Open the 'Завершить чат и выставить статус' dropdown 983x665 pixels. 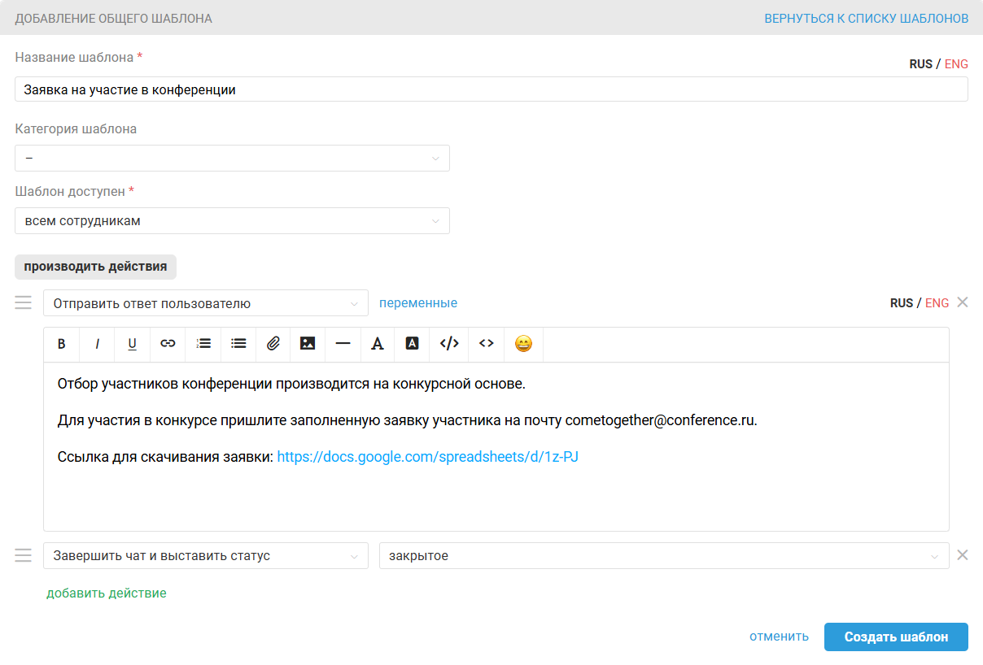[x=206, y=556]
